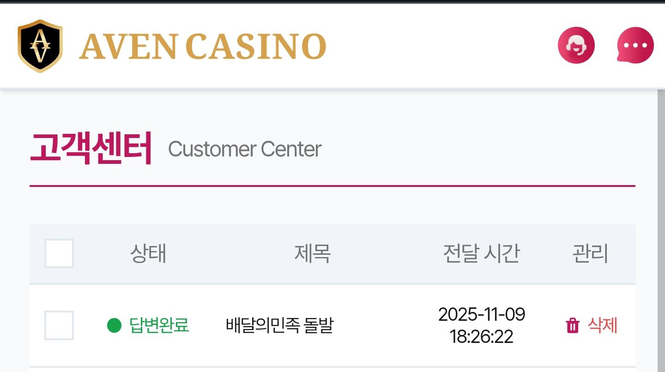Click the 고객센터 page heading
This screenshot has width=665, height=372.
click(91, 149)
